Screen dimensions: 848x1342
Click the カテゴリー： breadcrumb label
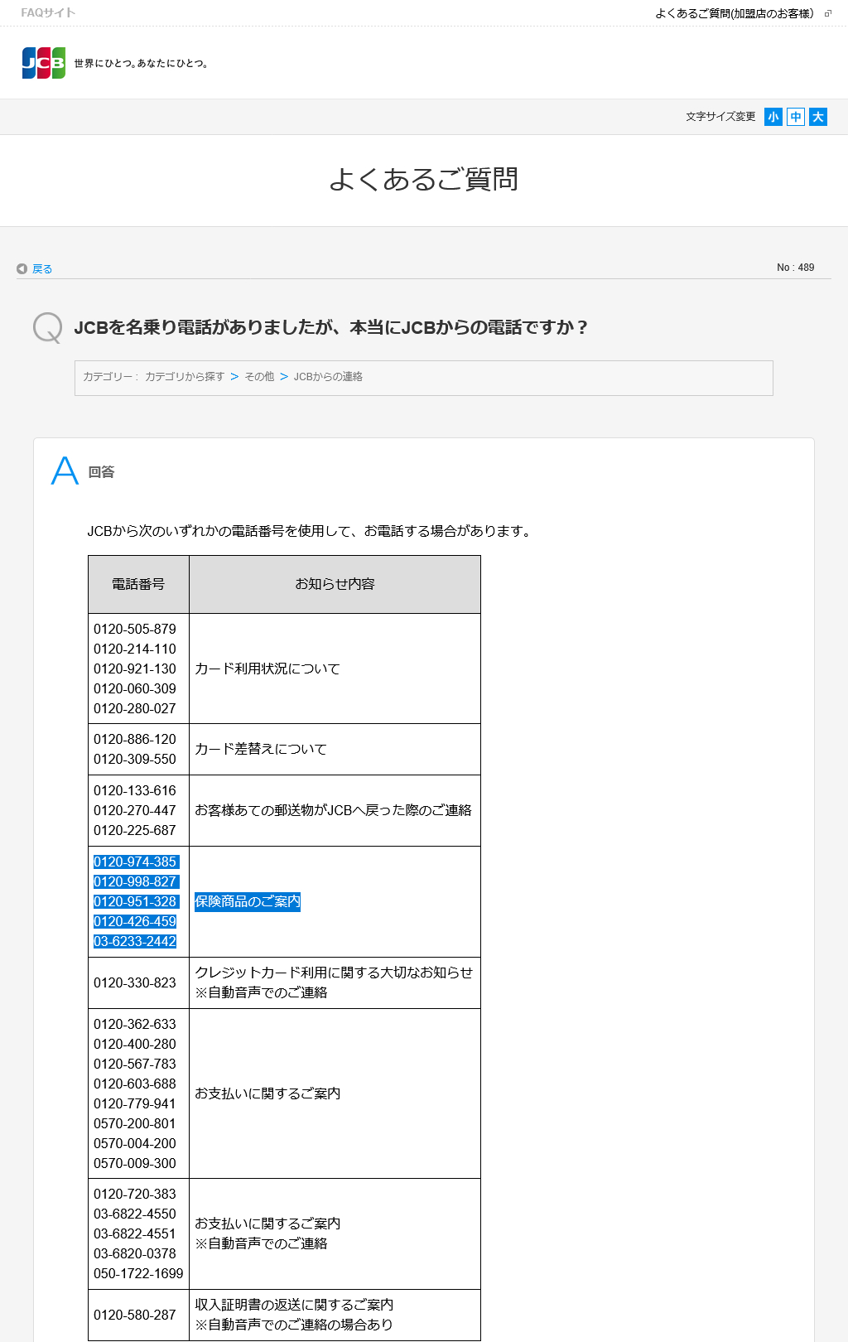[x=111, y=377]
